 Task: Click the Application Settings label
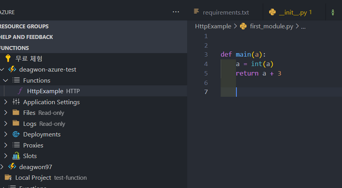52,102
